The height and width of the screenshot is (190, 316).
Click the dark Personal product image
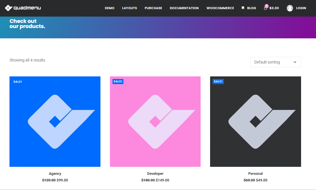point(255,122)
